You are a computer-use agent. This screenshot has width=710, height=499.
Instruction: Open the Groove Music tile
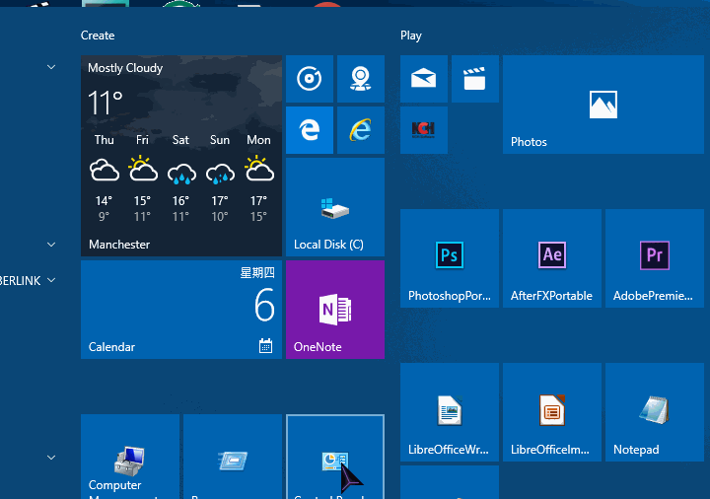coord(309,79)
